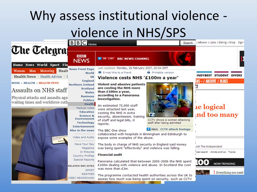Open Health News sub-tab in Telegraph
257x192 pixels.
[25, 77]
